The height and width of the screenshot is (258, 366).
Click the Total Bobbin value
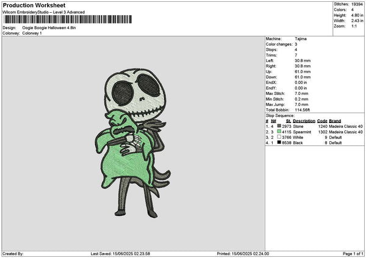pos(303,110)
